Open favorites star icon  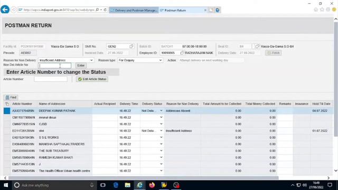[x=322, y=9]
